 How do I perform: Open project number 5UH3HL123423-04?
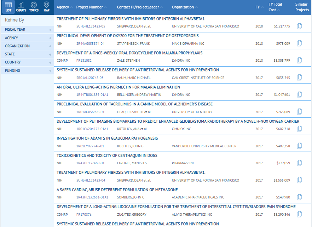coord(91,180)
